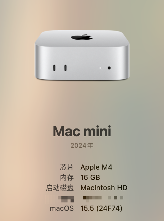Click the pixelated serial number value

(x=103, y=198)
